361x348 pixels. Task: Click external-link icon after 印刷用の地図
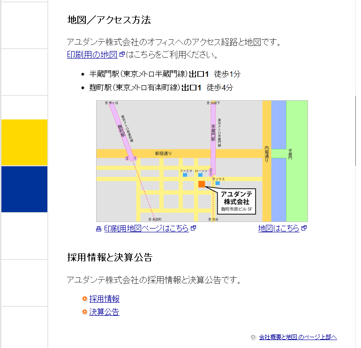coord(122,54)
